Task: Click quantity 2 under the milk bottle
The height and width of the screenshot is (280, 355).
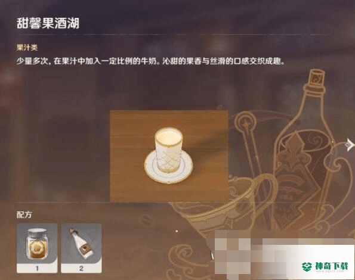Action: tap(81, 269)
